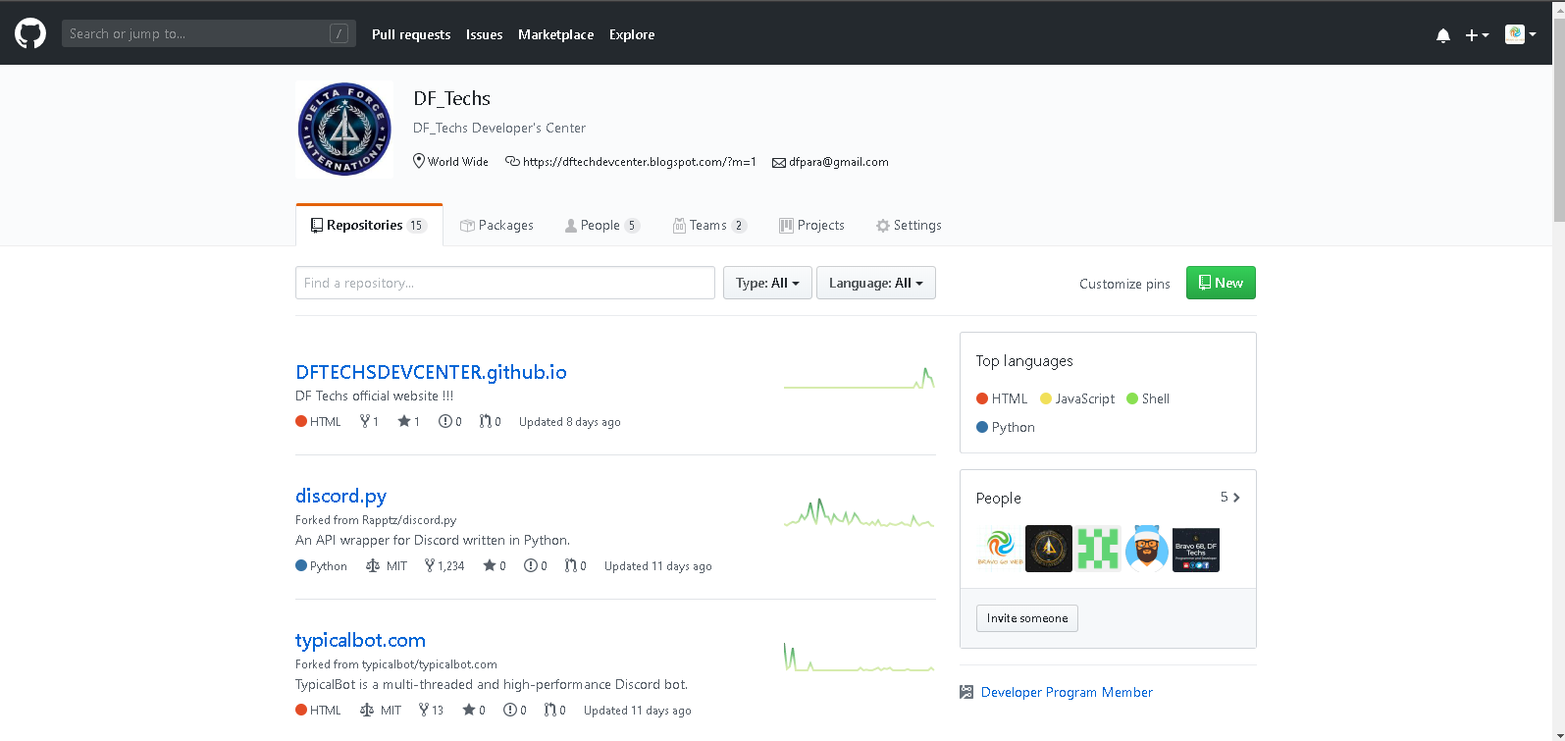Click the star icon for typicalbot.com
This screenshot has width=1565, height=741.
(x=468, y=710)
